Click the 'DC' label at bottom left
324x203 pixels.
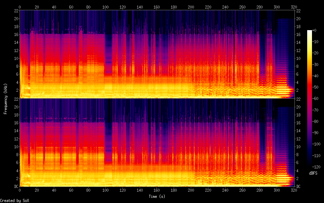[x=15, y=187]
